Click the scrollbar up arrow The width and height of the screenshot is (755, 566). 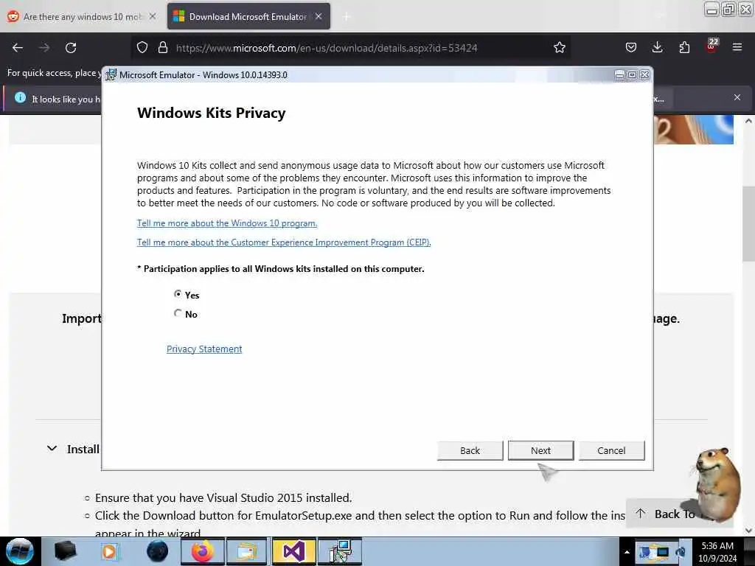pyautogui.click(x=748, y=122)
